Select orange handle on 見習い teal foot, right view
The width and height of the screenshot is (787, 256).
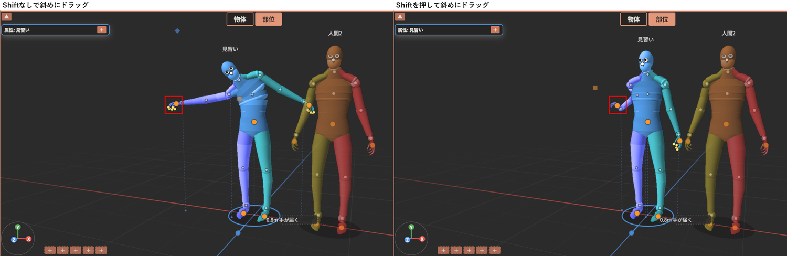coord(658,216)
